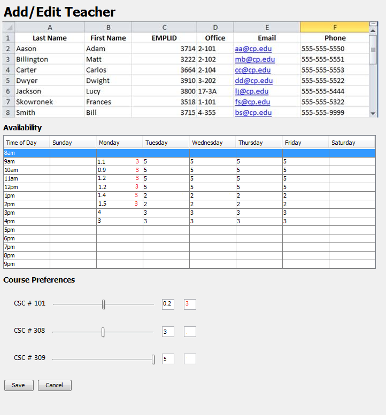Click the spreadsheet scroll down arrow
The image size is (386, 415).
(373, 113)
